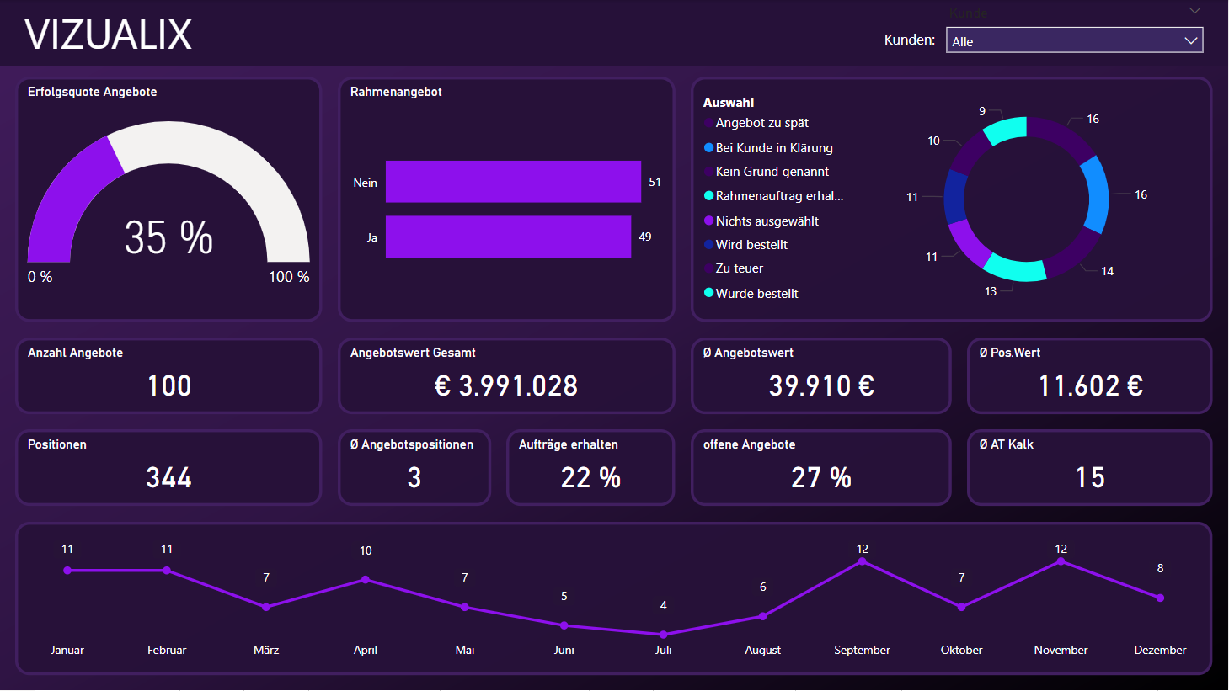Click the dropdown arrow in Kunden slicer
Screen dimensions: 1229x691
point(1190,41)
